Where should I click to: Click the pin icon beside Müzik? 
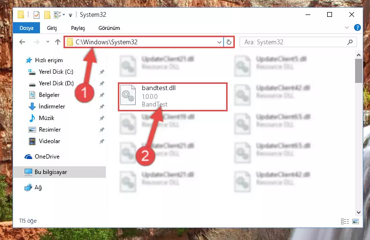[102, 118]
